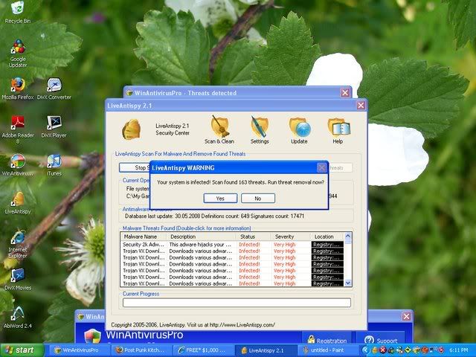The width and height of the screenshot is (476, 357).
Task: Sort by Severity column header
Action: pos(291,237)
